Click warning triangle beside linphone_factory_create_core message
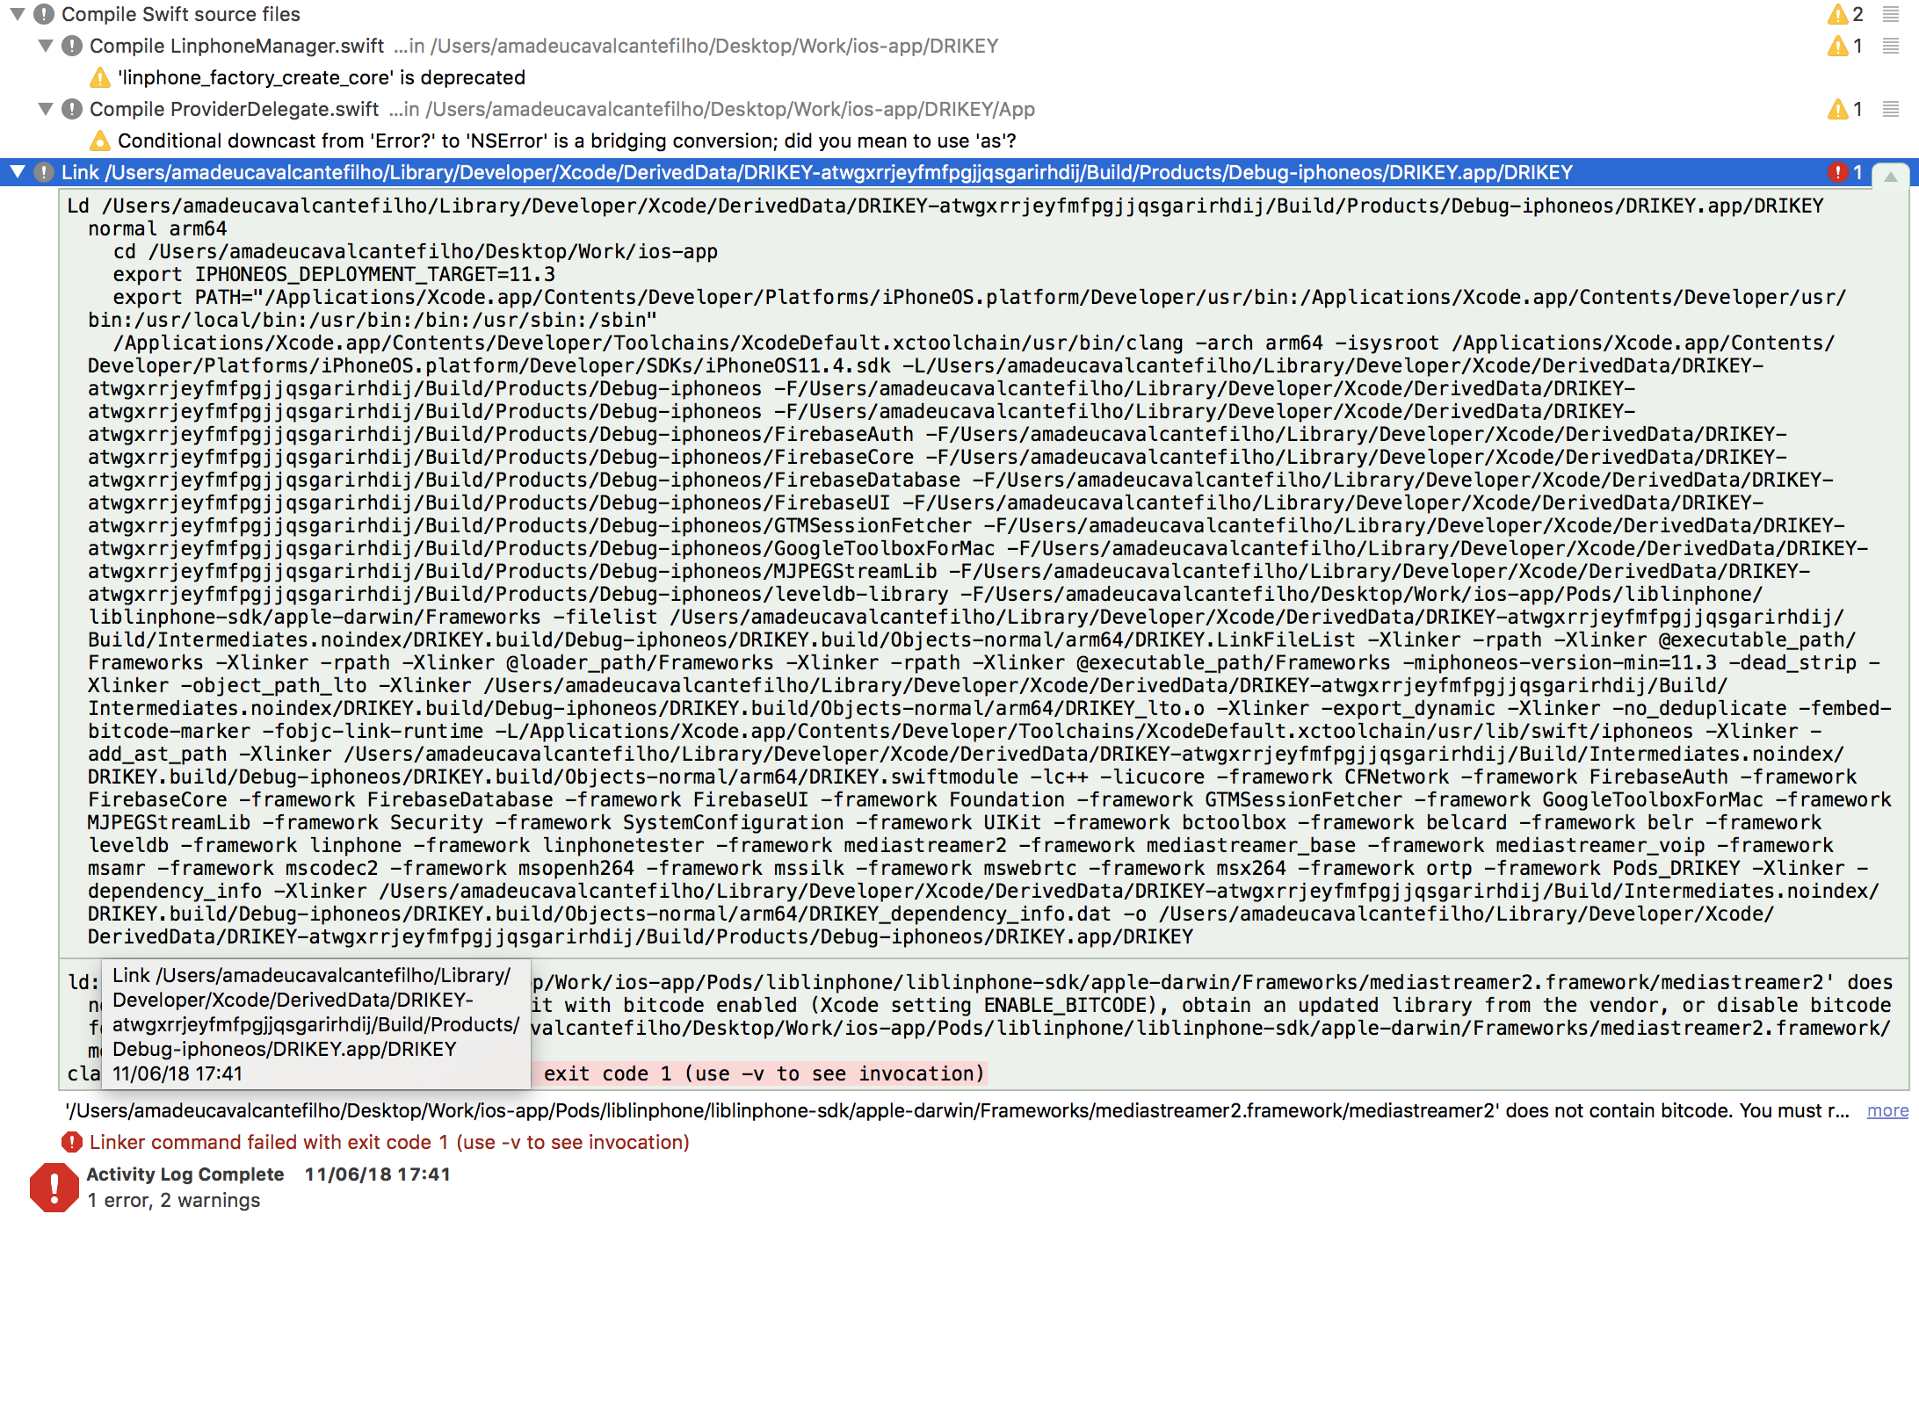The image size is (1919, 1402). pos(100,77)
